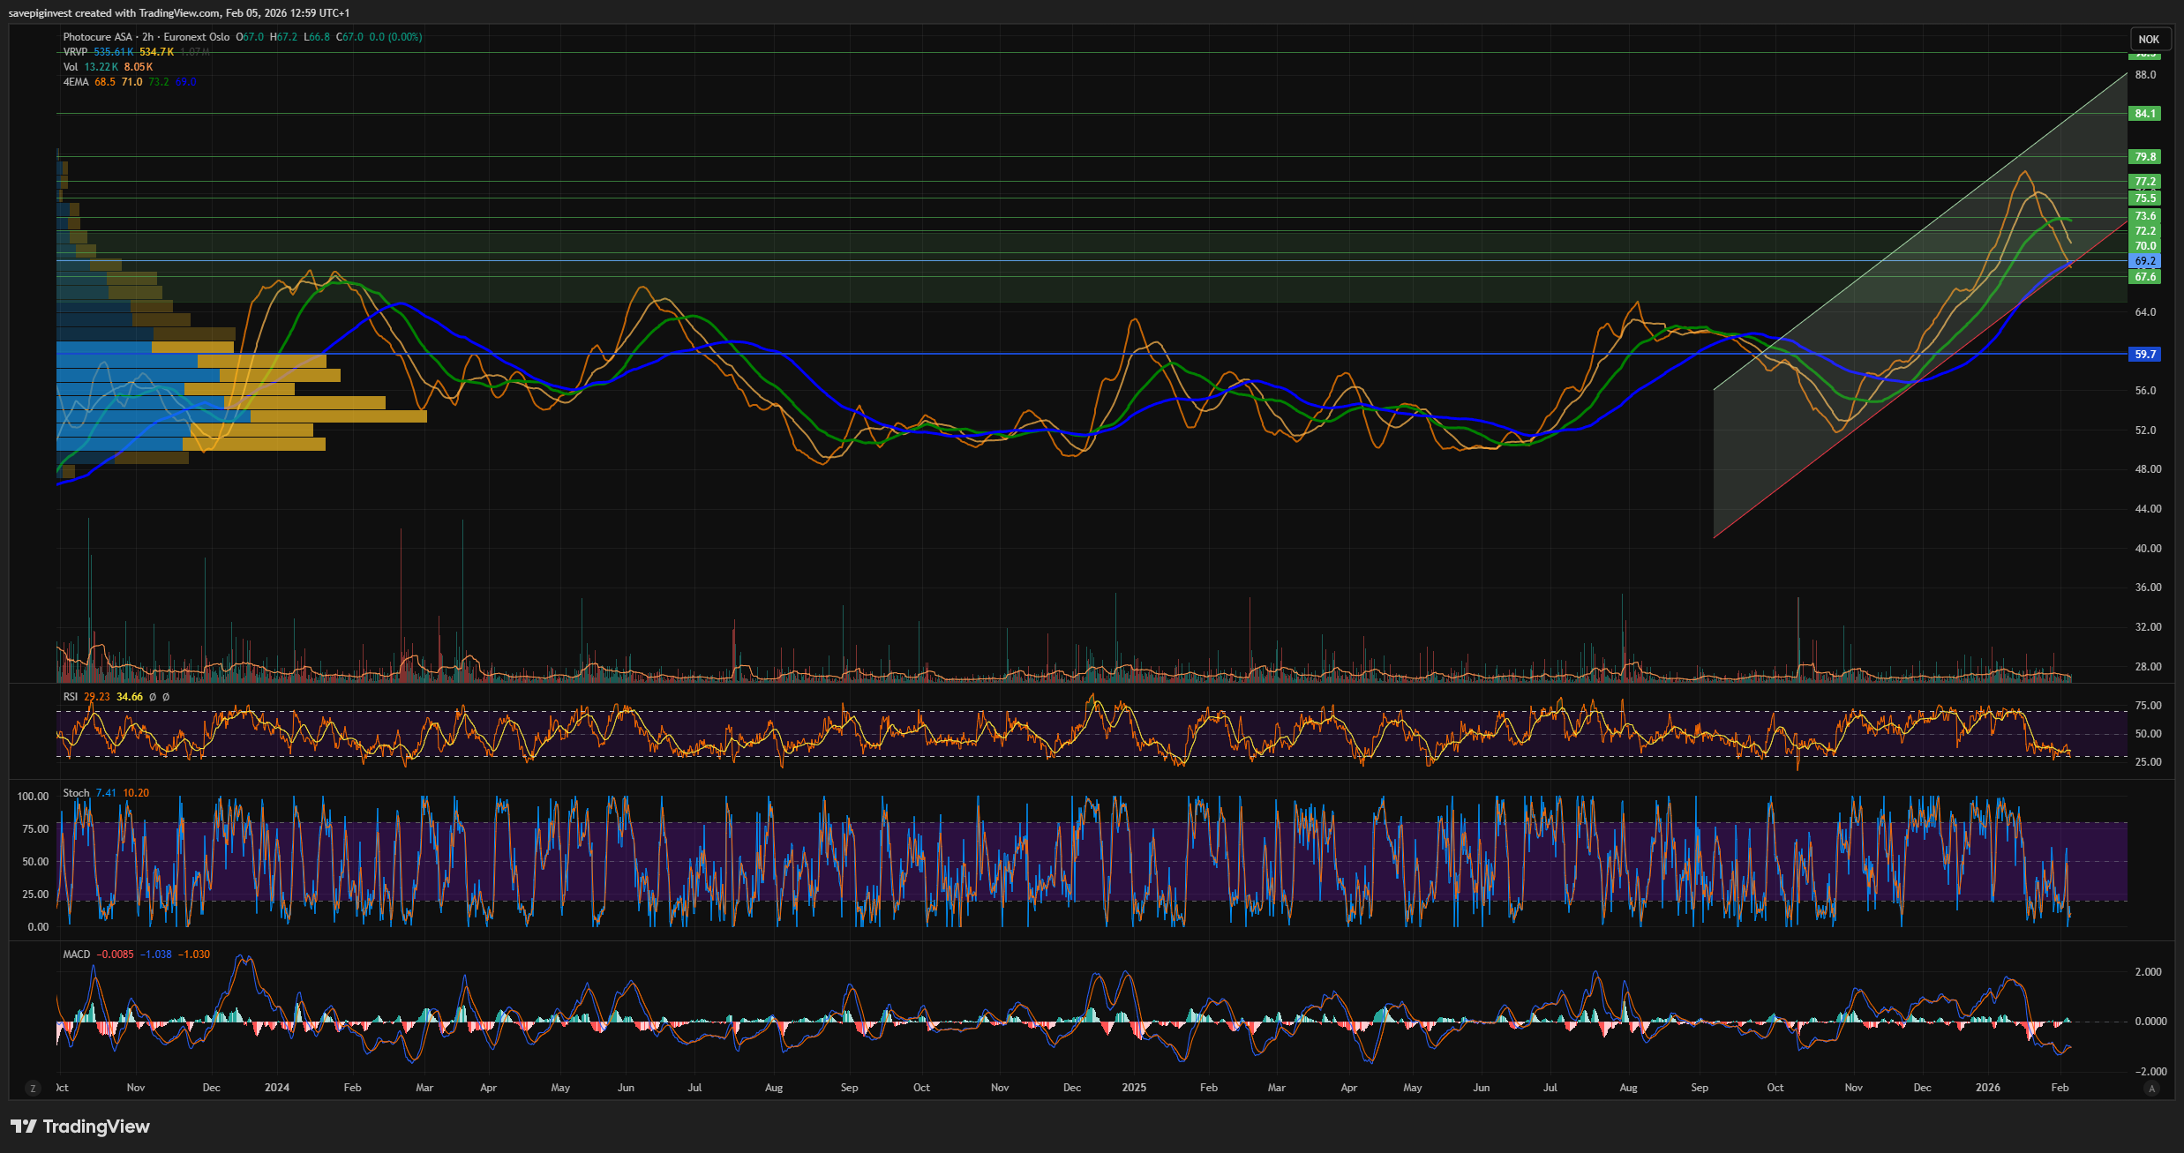This screenshot has height=1153, width=2184.
Task: Select the VRVP indicator legend label
Action: click(x=75, y=52)
